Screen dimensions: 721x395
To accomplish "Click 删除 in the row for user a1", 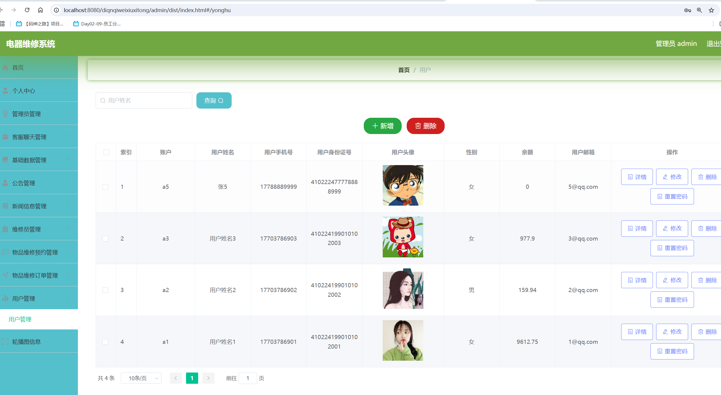I will pyautogui.click(x=707, y=332).
